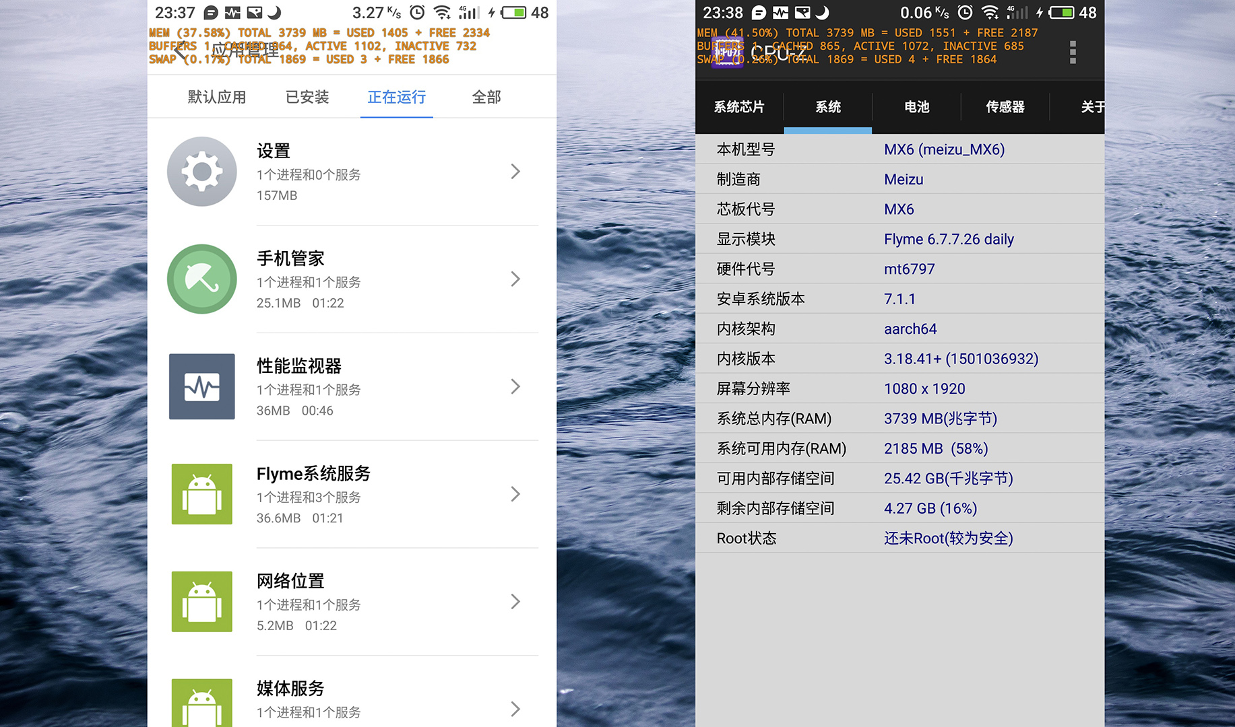Click the 屏幕分辨率 label in CPU-Z
This screenshot has width=1235, height=727.
pyautogui.click(x=753, y=388)
